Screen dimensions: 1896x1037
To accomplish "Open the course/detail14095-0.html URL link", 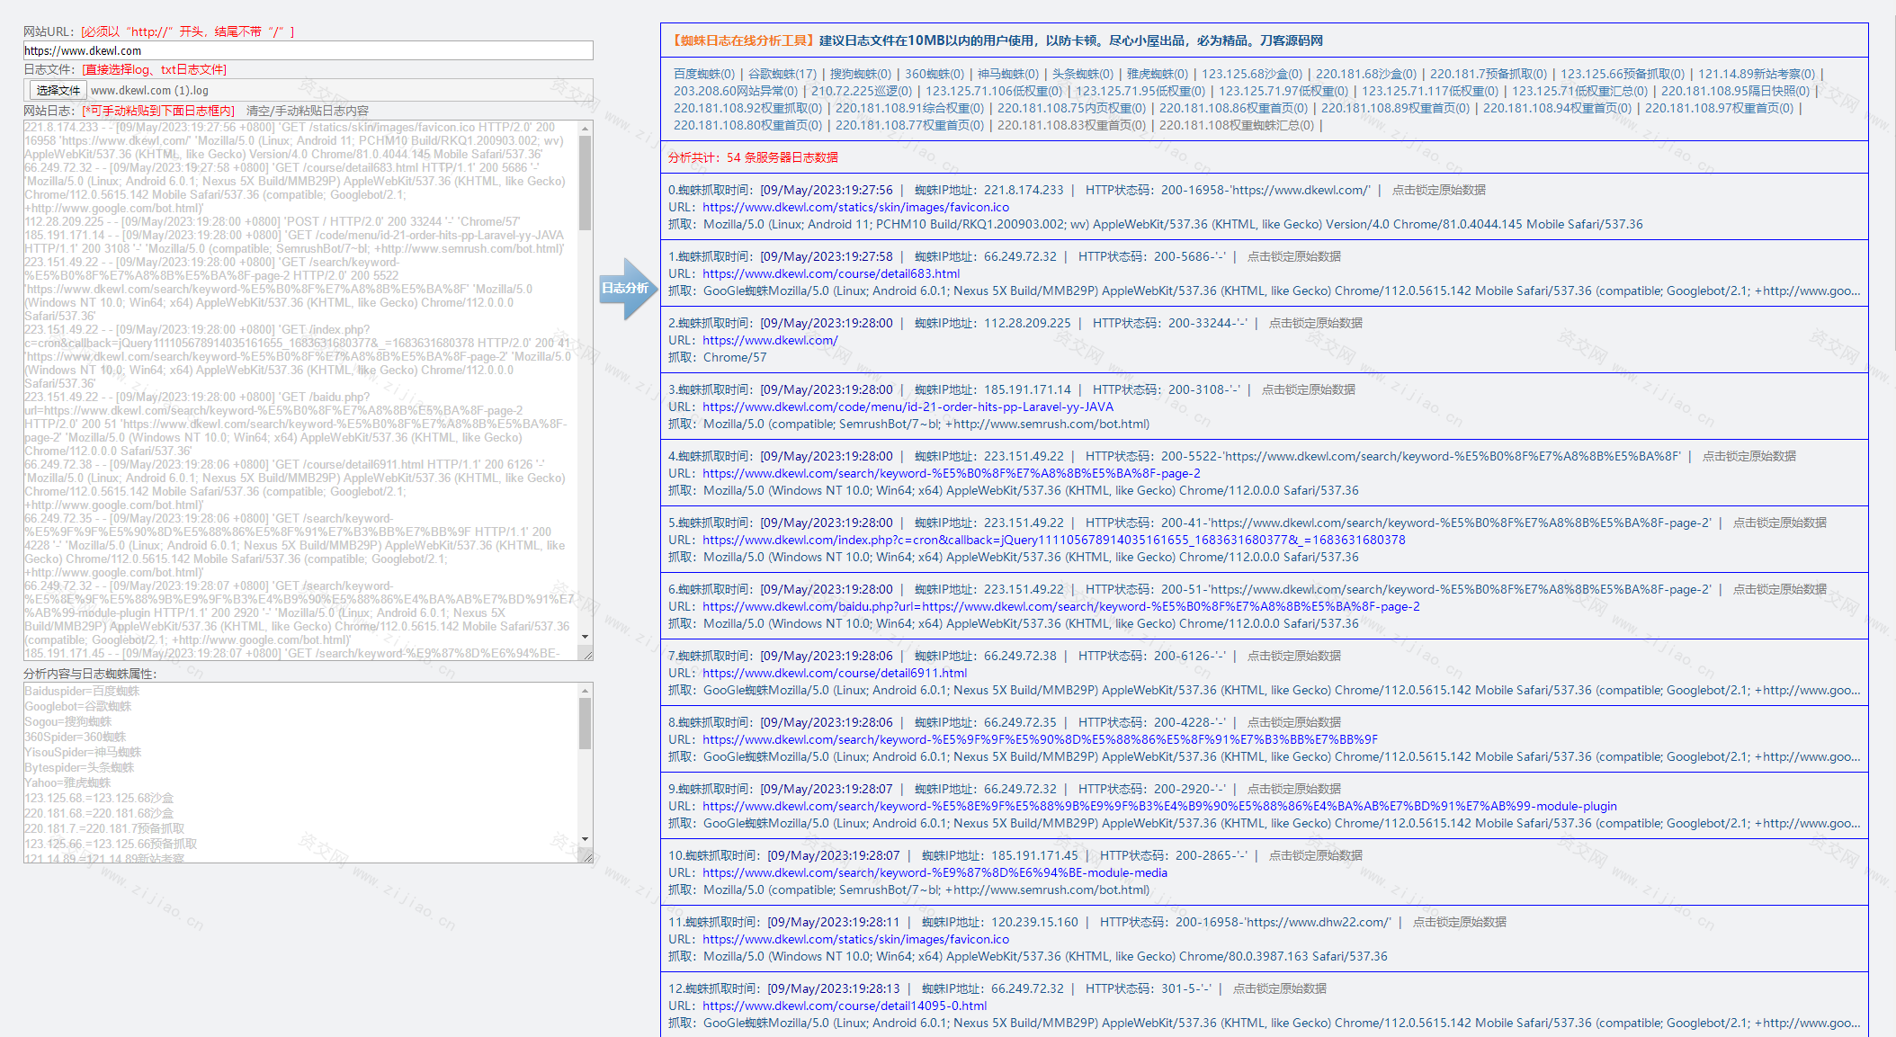I will [845, 1006].
